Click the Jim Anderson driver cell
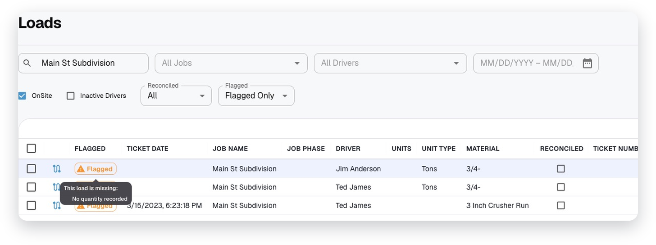 coord(358,169)
